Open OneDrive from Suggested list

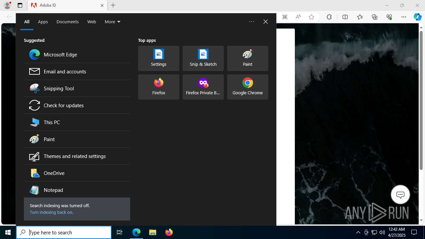[77, 173]
